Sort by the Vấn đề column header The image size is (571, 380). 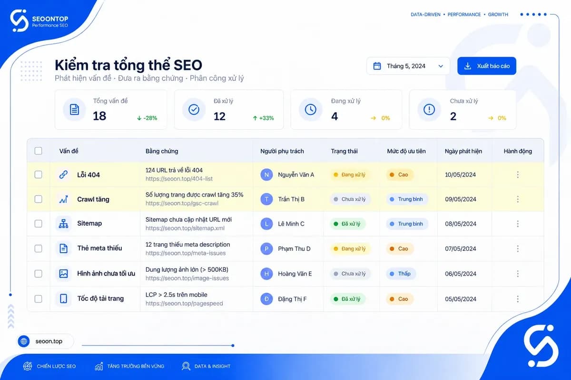point(69,151)
